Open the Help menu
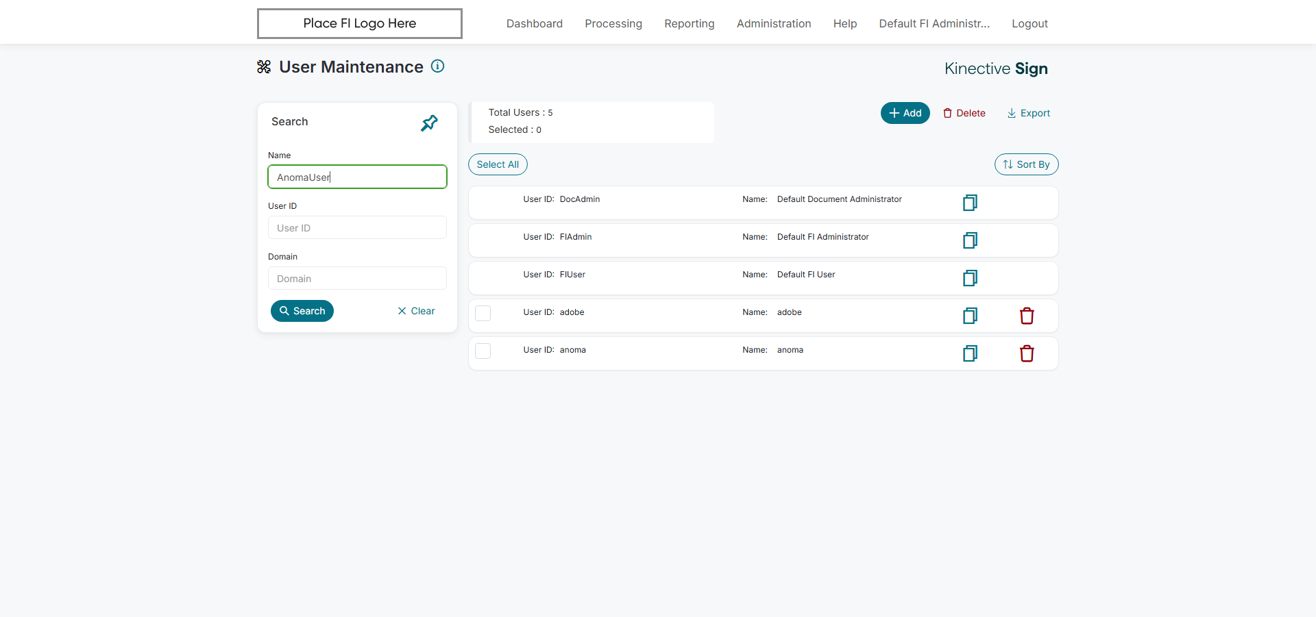 coord(845,23)
